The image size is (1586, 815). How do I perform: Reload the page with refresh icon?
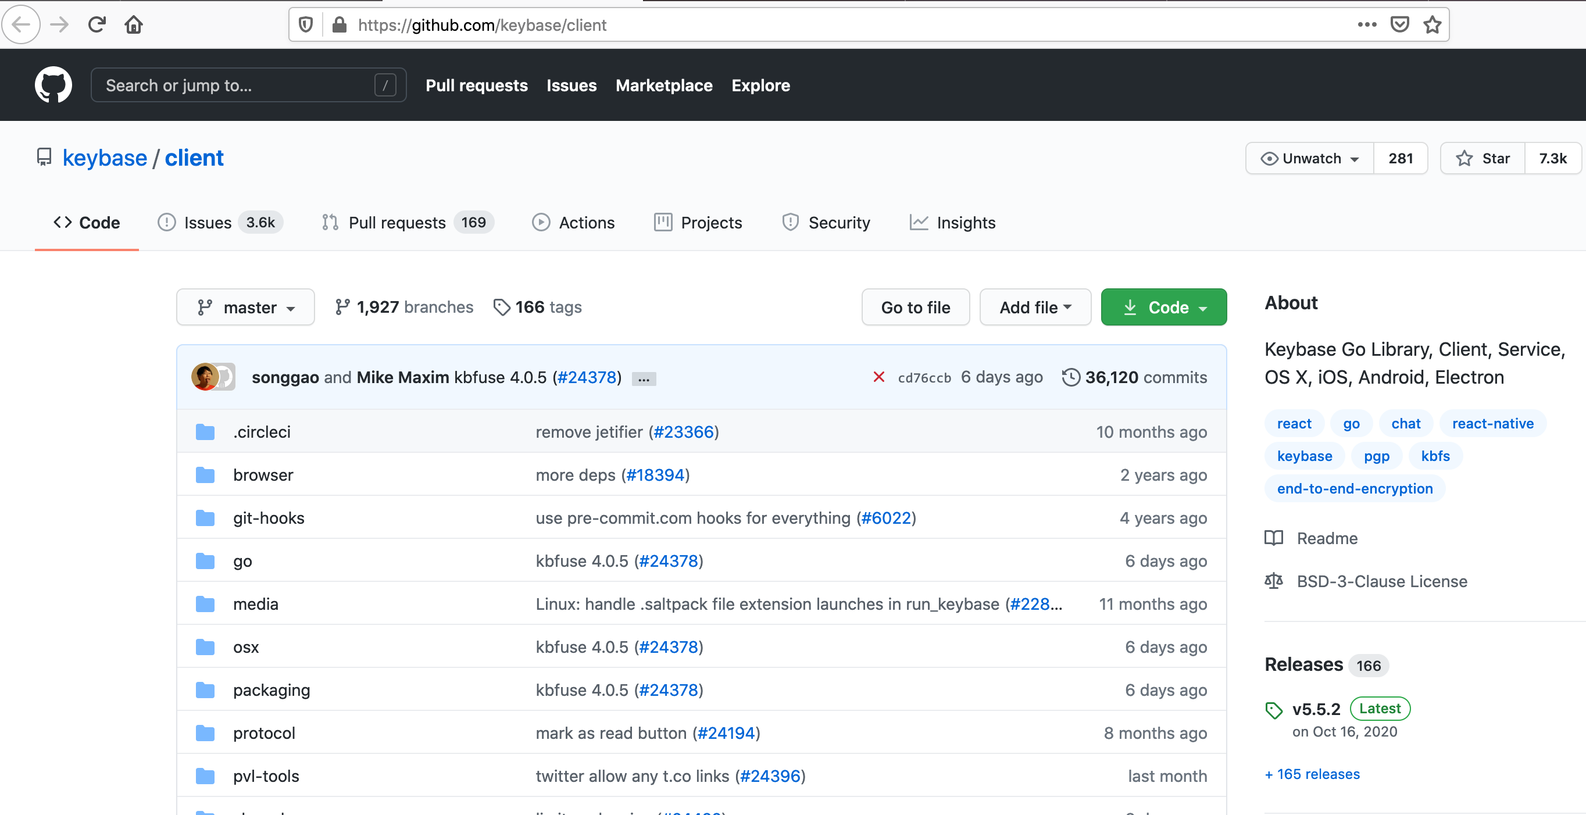97,24
